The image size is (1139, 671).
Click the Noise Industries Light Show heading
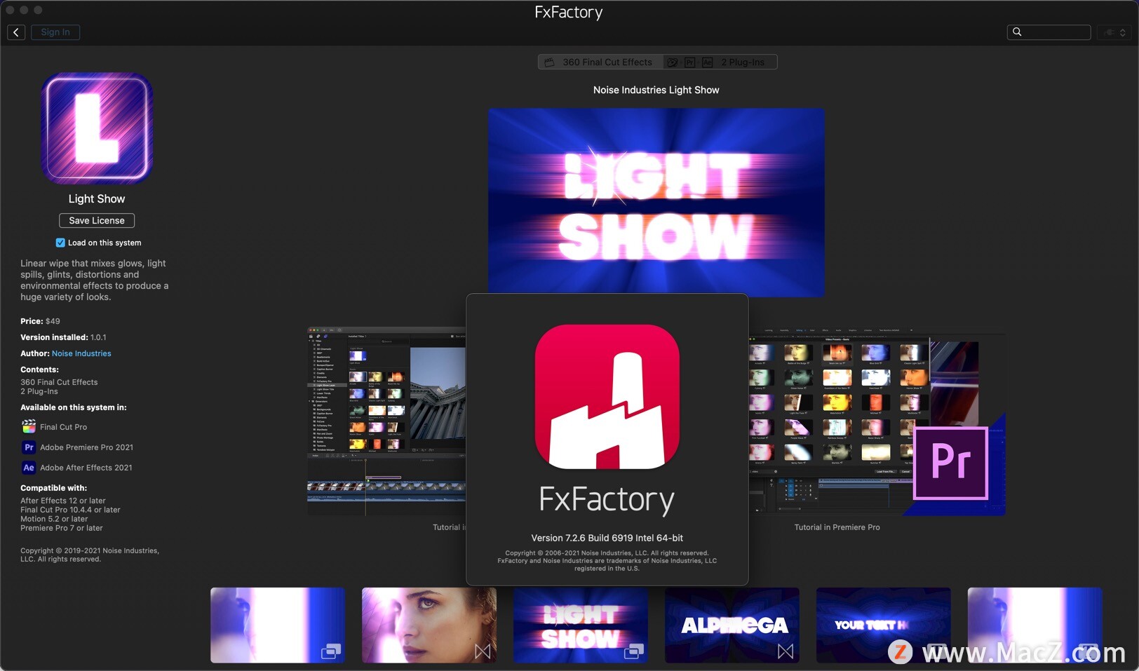tap(656, 90)
